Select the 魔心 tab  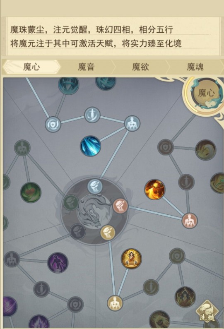click(x=31, y=67)
